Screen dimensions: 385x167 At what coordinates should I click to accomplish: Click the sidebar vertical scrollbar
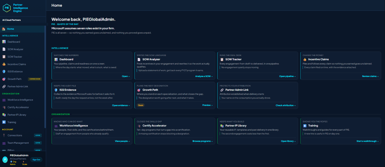pos(45,77)
